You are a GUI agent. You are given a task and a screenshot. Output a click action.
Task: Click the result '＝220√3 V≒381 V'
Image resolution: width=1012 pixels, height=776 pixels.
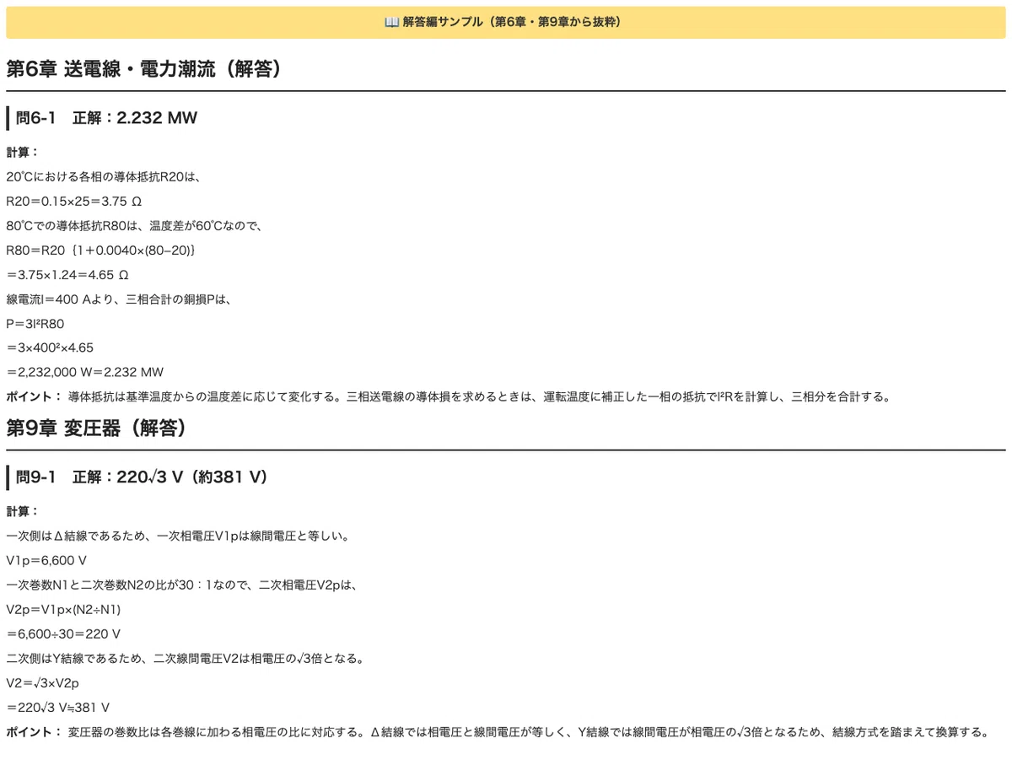pos(58,708)
